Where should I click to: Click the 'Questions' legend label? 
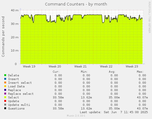[x=16, y=109]
